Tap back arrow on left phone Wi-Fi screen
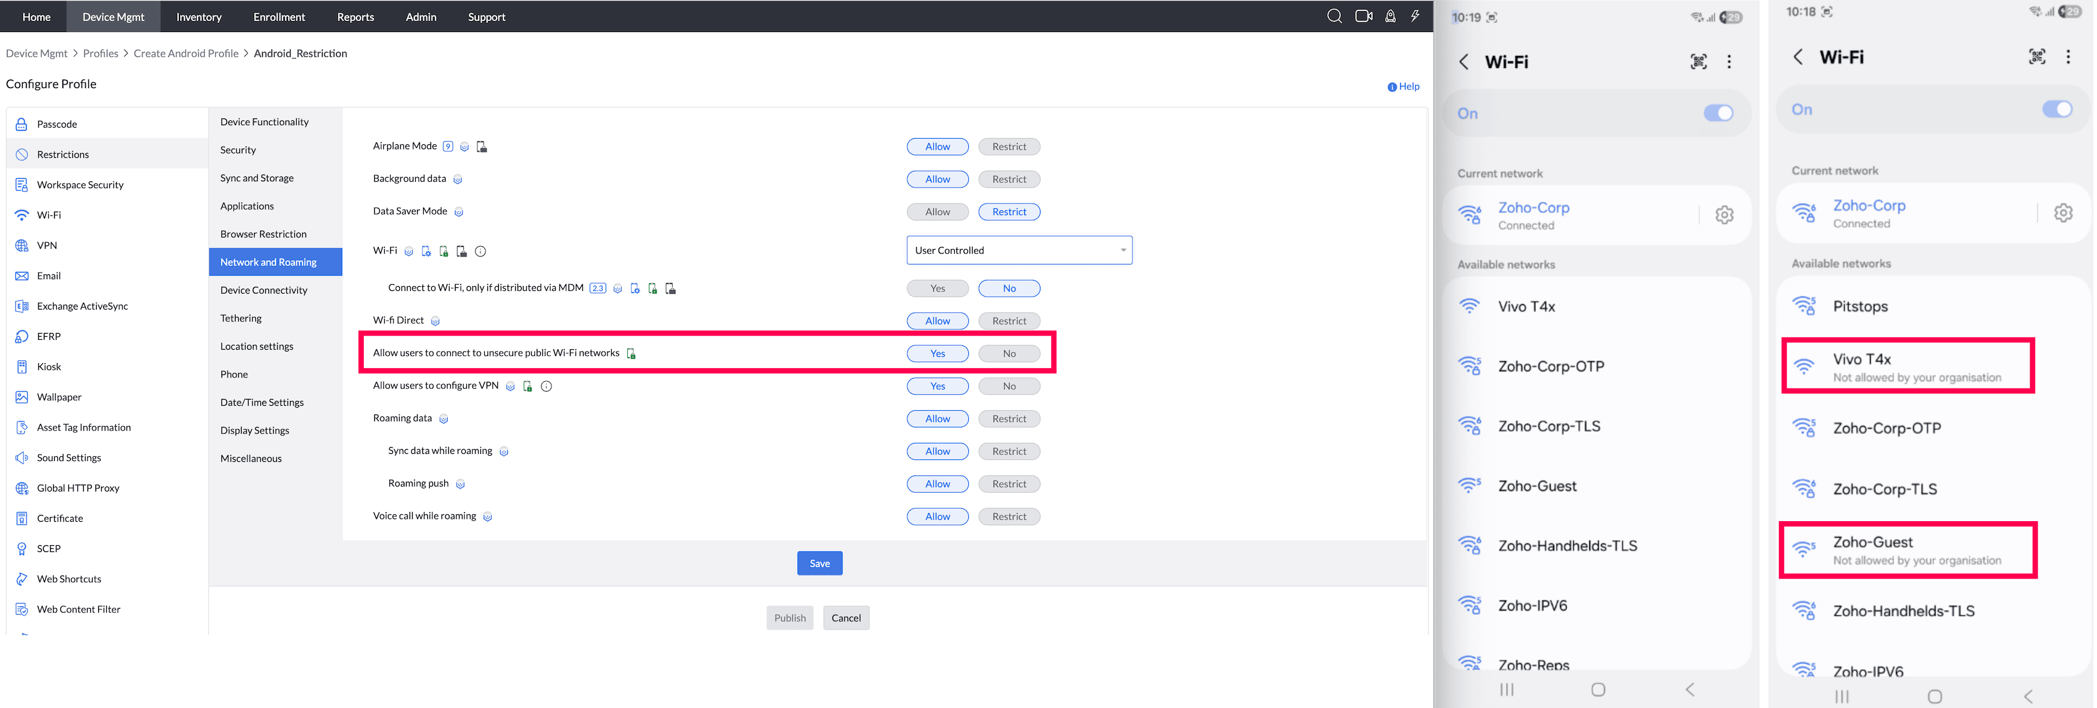This screenshot has width=2097, height=708. pos(1464,62)
